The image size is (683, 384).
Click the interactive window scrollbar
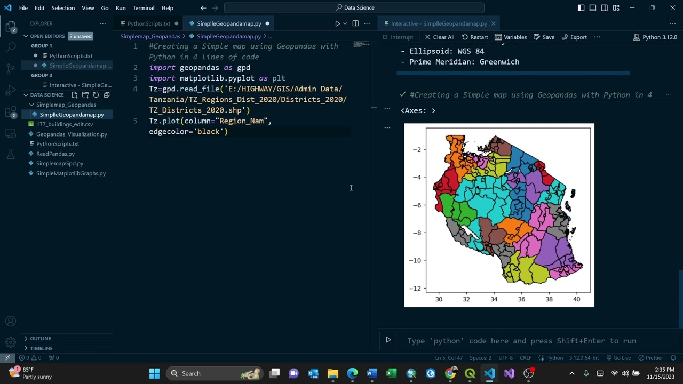tap(680, 299)
